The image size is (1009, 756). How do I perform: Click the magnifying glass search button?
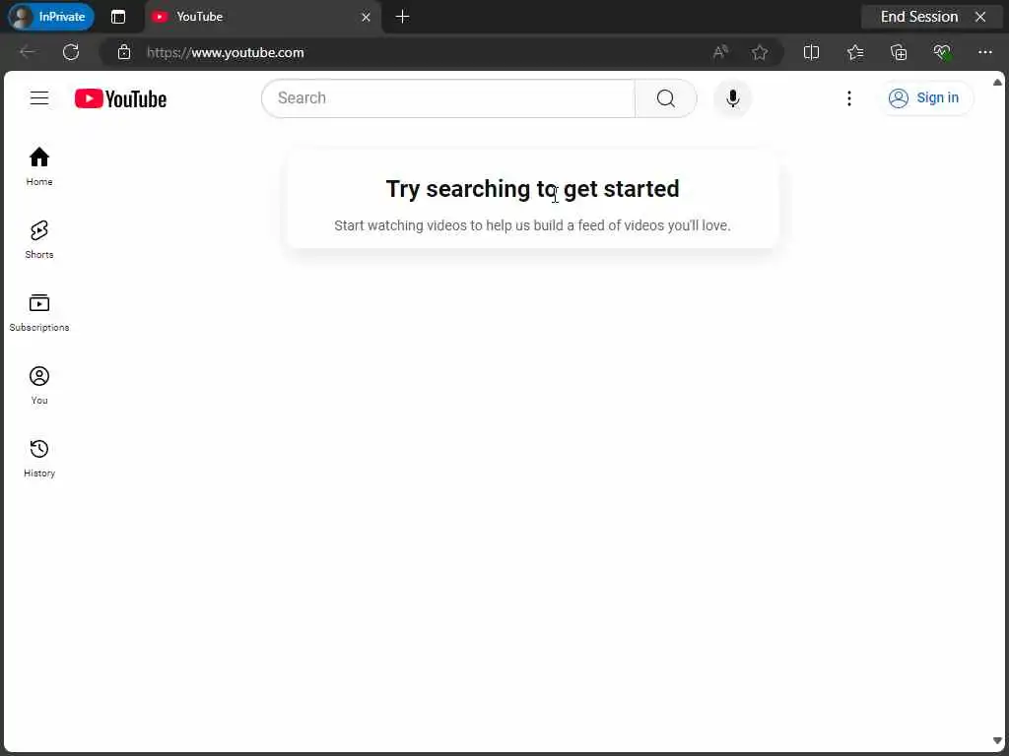(x=666, y=98)
